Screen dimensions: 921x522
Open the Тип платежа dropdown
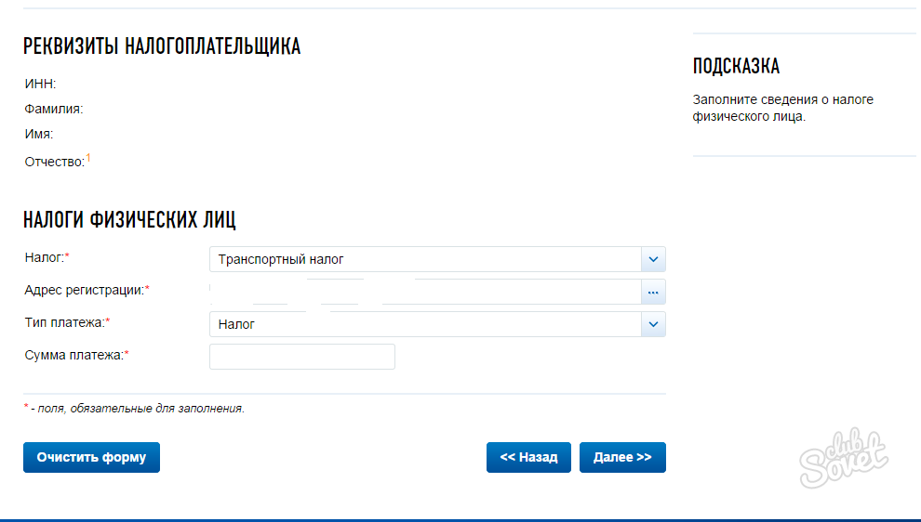point(437,324)
